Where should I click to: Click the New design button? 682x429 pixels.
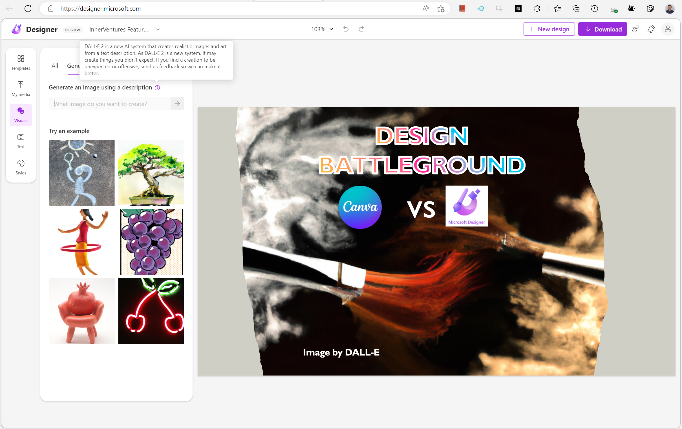pos(549,29)
